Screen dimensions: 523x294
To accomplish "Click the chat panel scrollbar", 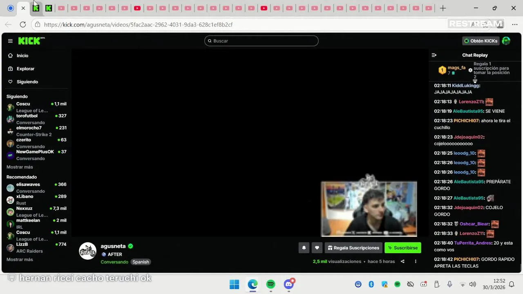I will click(x=520, y=267).
